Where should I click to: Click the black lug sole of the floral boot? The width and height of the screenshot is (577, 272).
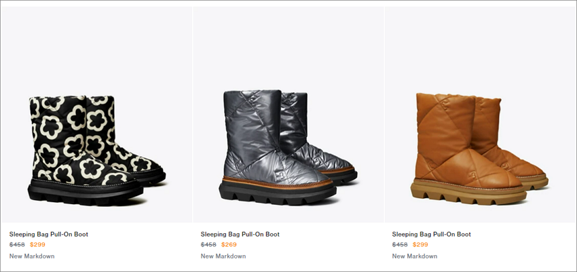coord(86,193)
